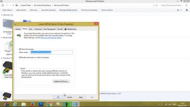Viewport: 190px width, 107px height.
Task: Switch to the Ports tab
Action: point(31,29)
